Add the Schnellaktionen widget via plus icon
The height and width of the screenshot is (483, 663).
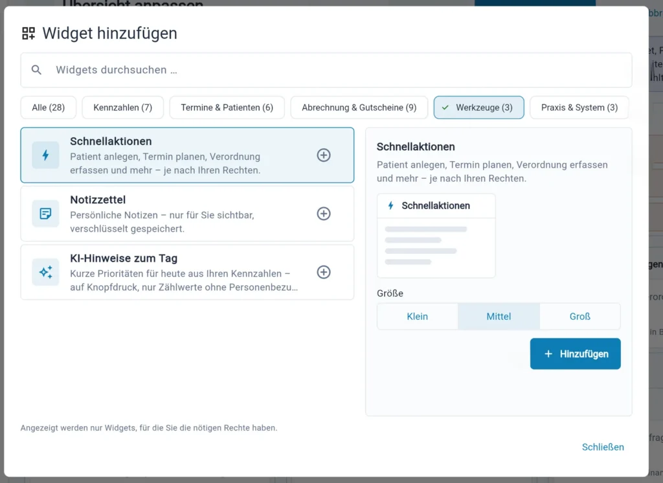[324, 155]
